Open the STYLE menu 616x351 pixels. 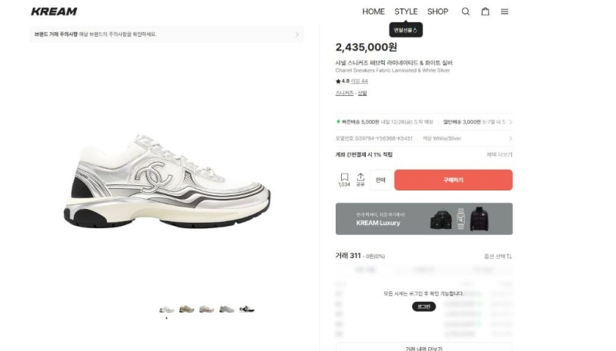tap(406, 12)
